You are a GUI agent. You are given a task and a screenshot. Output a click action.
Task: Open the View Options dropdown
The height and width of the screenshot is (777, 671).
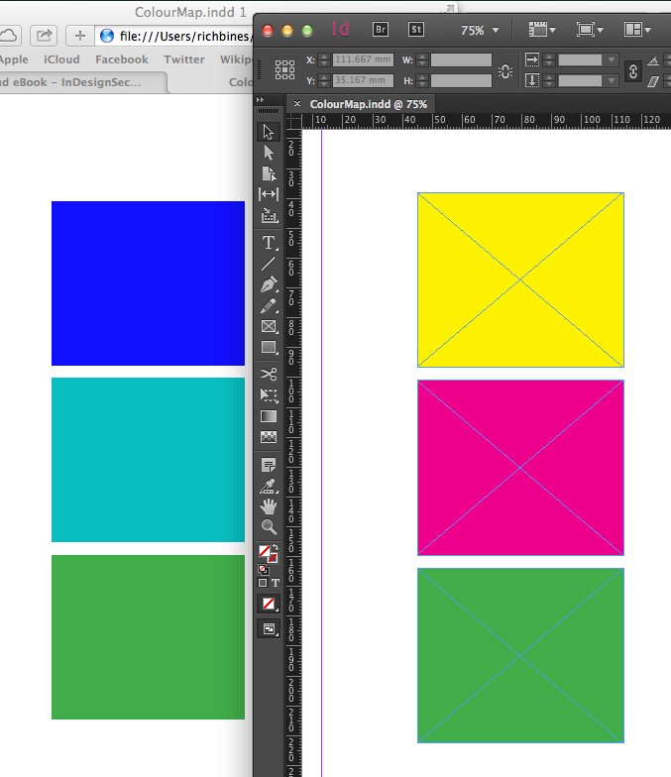tap(542, 30)
